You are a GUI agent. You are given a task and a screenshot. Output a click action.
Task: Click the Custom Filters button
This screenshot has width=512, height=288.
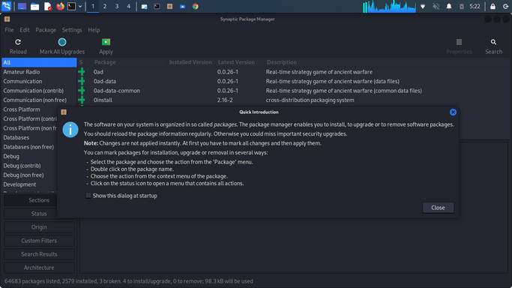pos(39,241)
